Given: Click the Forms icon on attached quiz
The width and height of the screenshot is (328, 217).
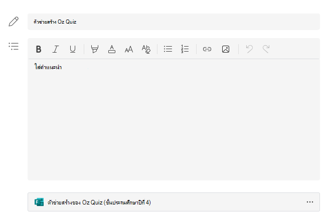Looking at the screenshot, I should coord(39,202).
